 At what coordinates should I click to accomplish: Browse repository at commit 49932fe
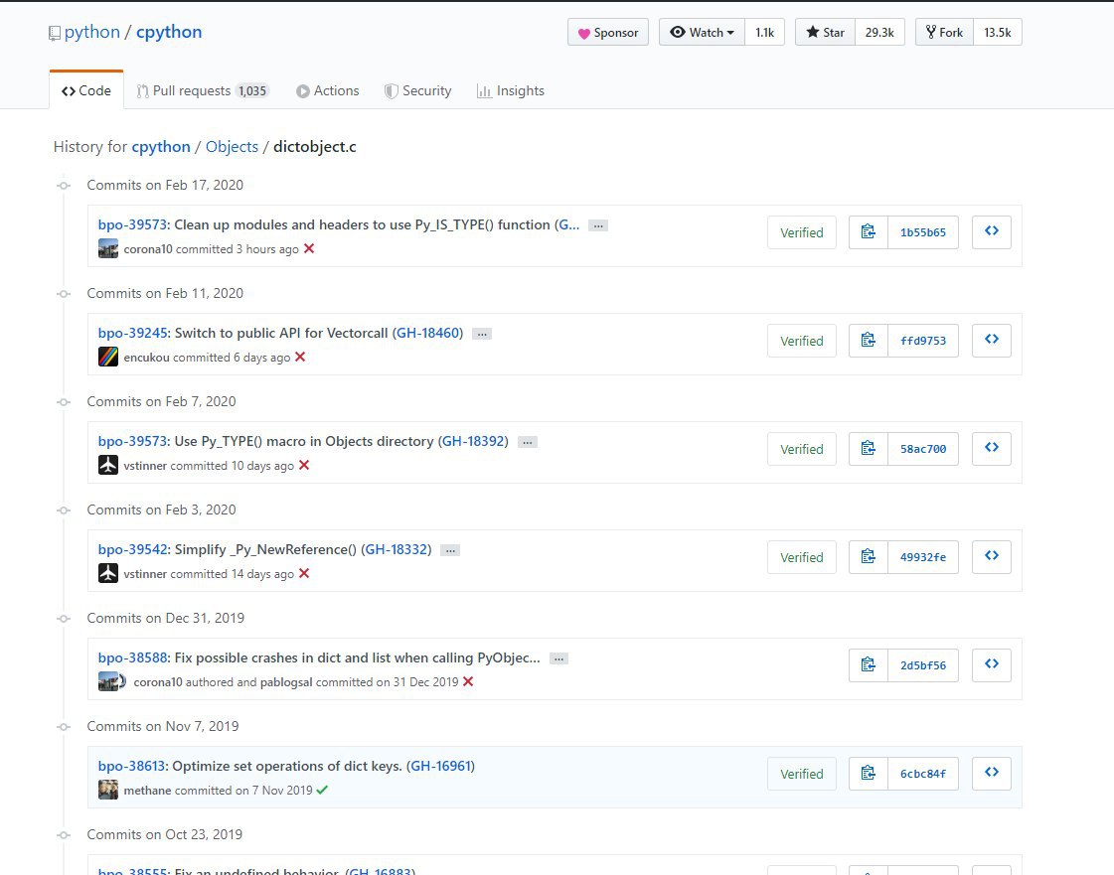pyautogui.click(x=992, y=556)
